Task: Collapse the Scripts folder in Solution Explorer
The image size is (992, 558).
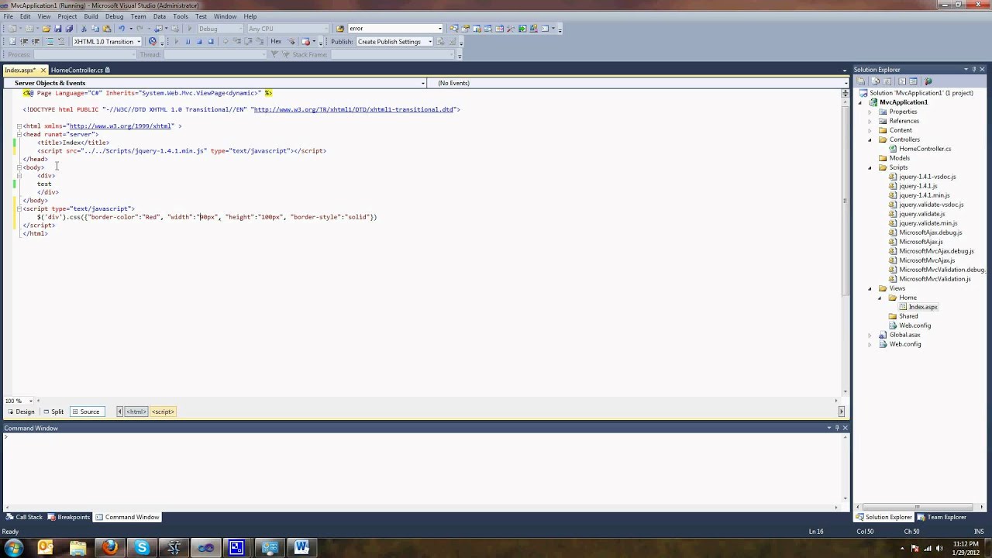Action: tap(870, 167)
